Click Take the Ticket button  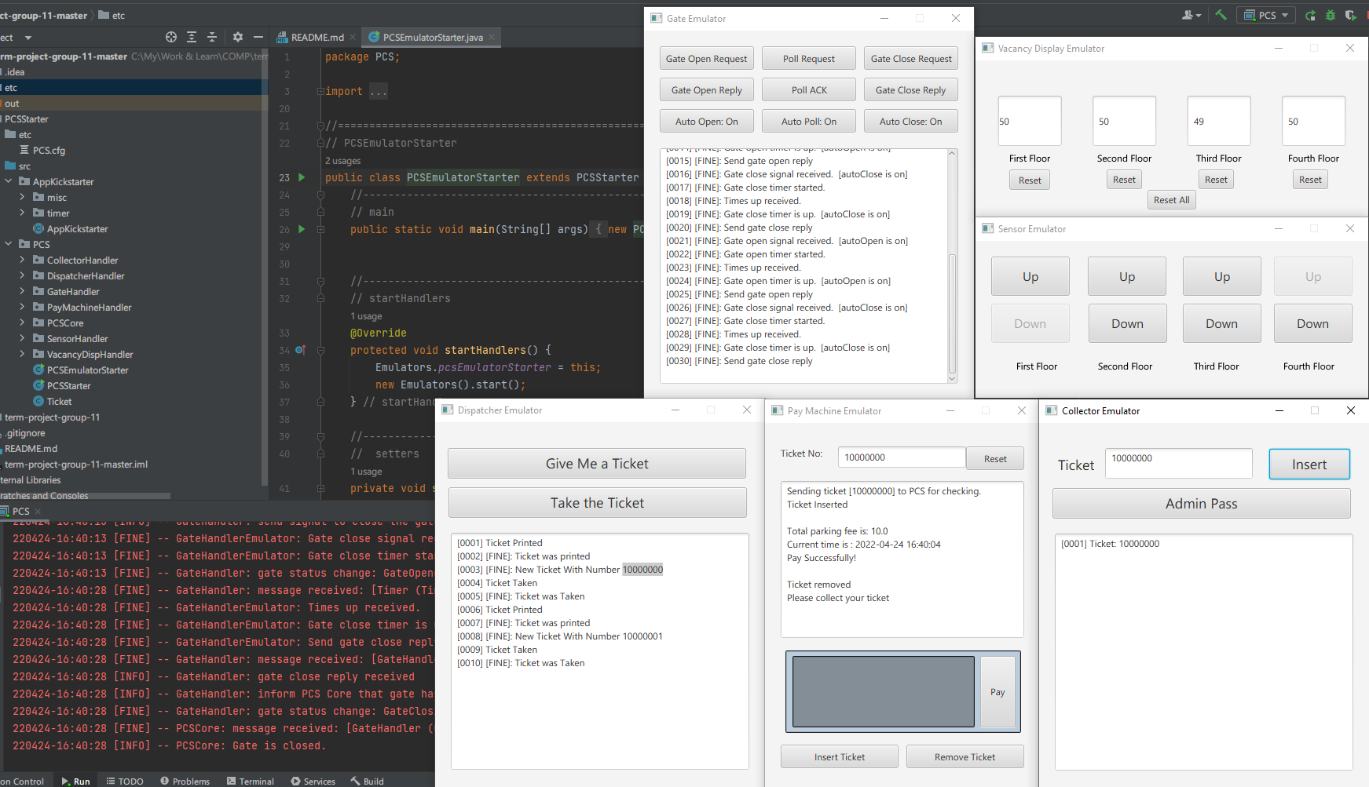pyautogui.click(x=597, y=502)
